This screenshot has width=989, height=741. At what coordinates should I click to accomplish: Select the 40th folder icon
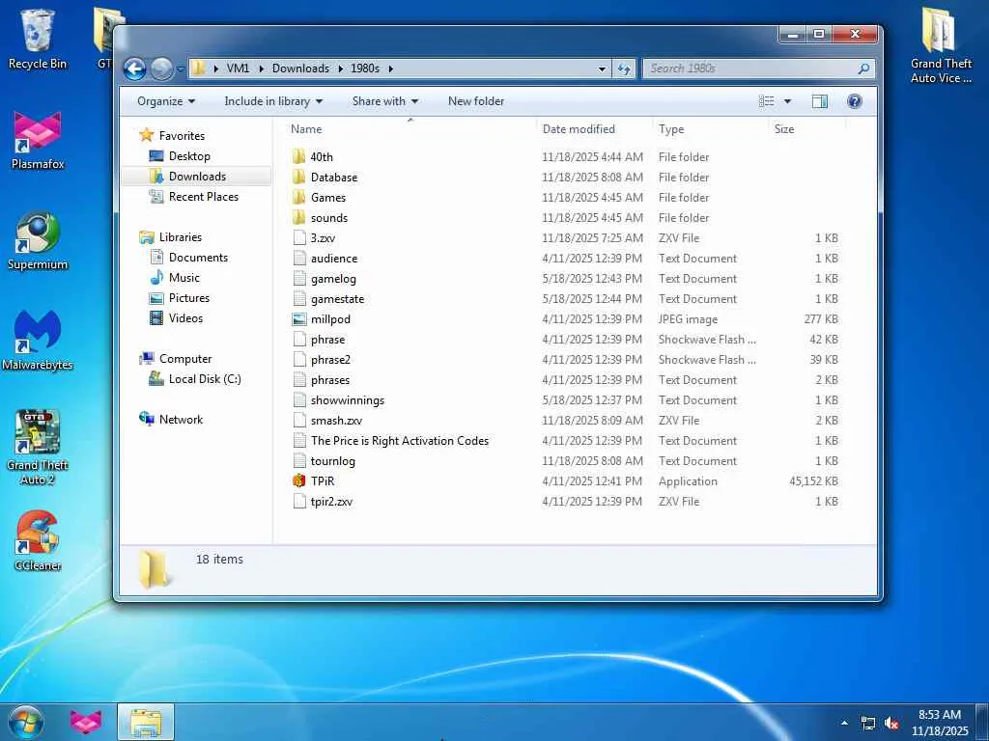point(299,157)
